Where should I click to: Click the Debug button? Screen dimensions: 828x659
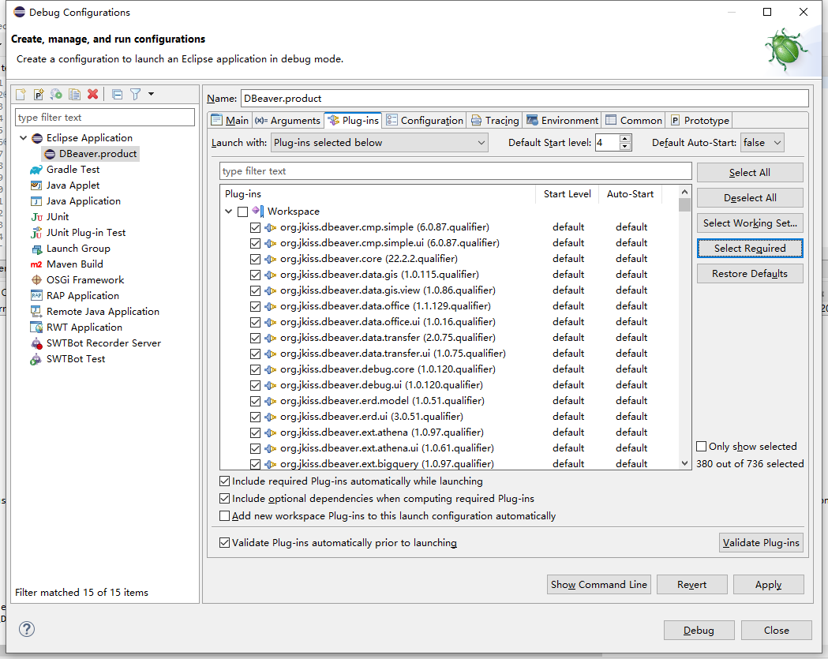699,630
